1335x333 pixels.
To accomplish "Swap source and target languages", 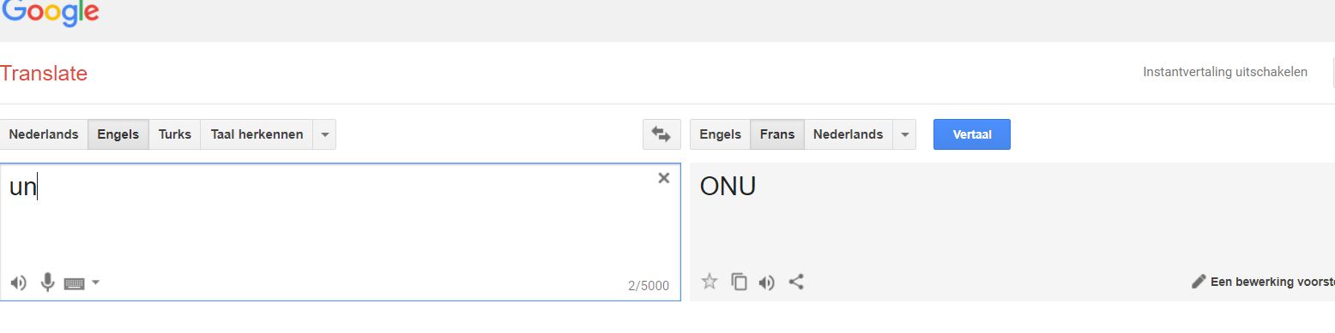I will click(x=661, y=134).
